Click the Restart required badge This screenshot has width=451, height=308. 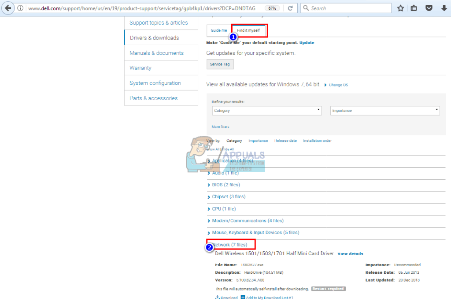click(329, 289)
